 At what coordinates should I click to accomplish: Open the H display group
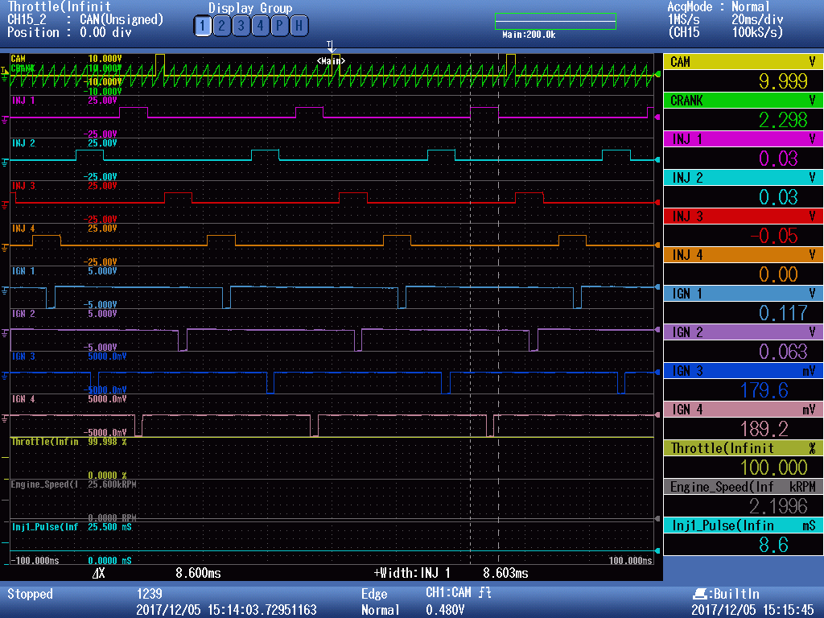point(299,26)
